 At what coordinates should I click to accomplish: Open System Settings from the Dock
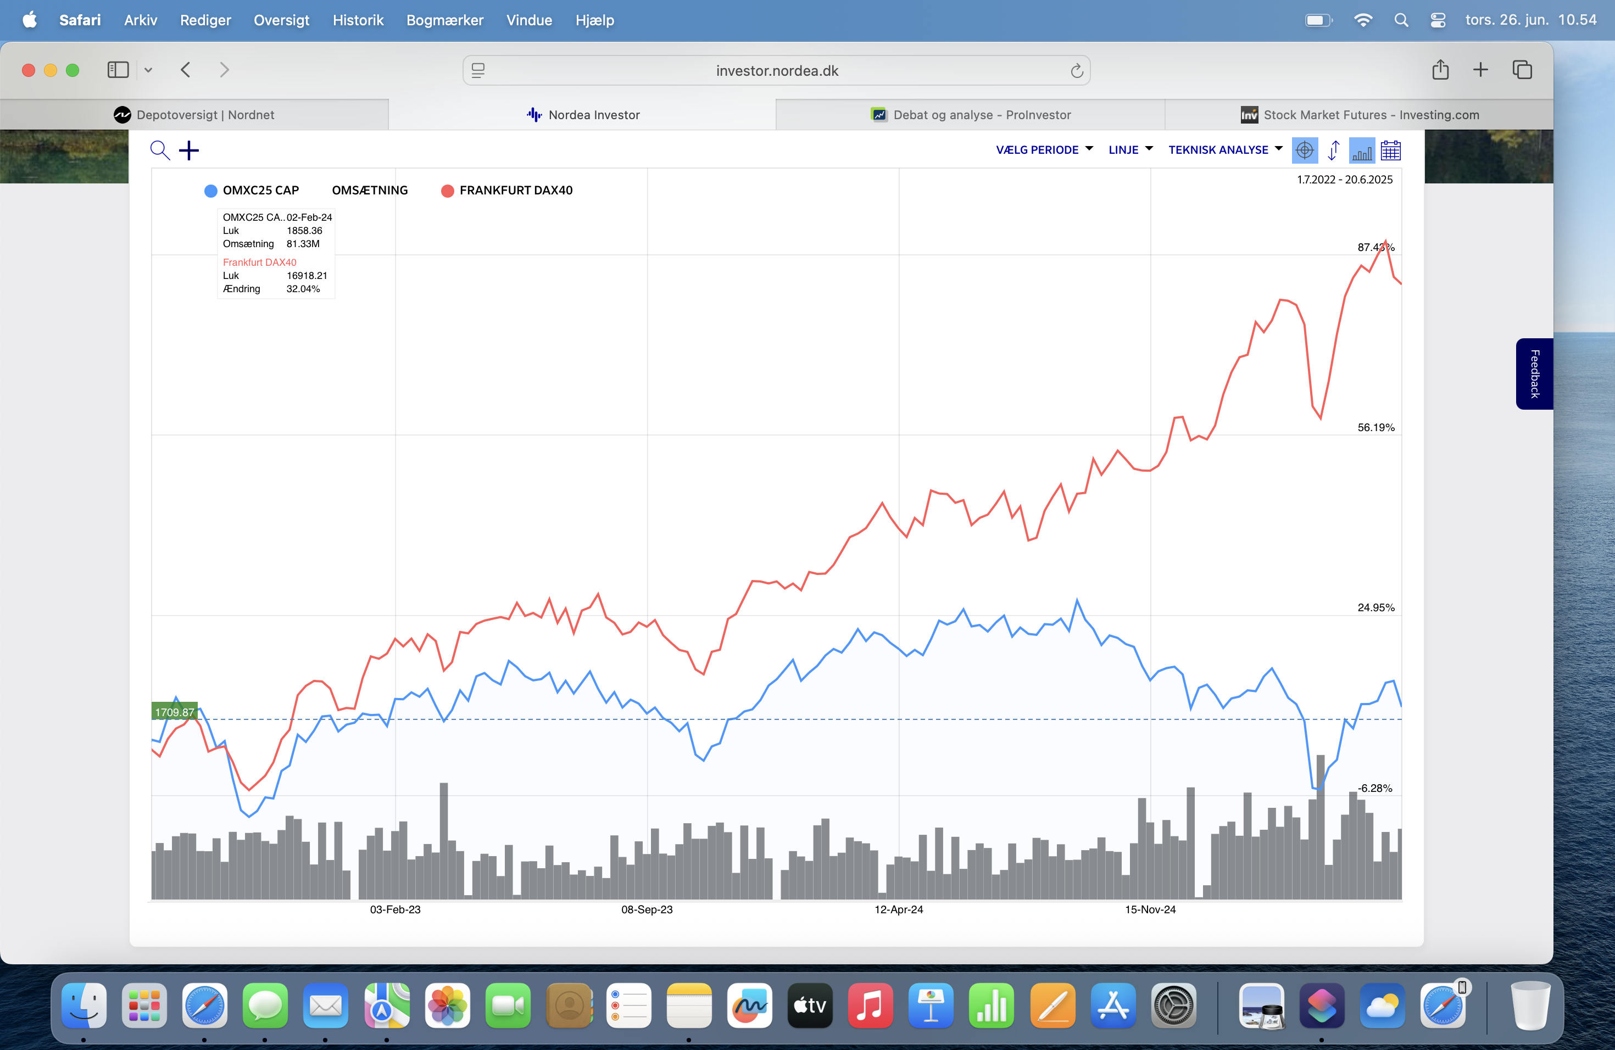coord(1173,1005)
